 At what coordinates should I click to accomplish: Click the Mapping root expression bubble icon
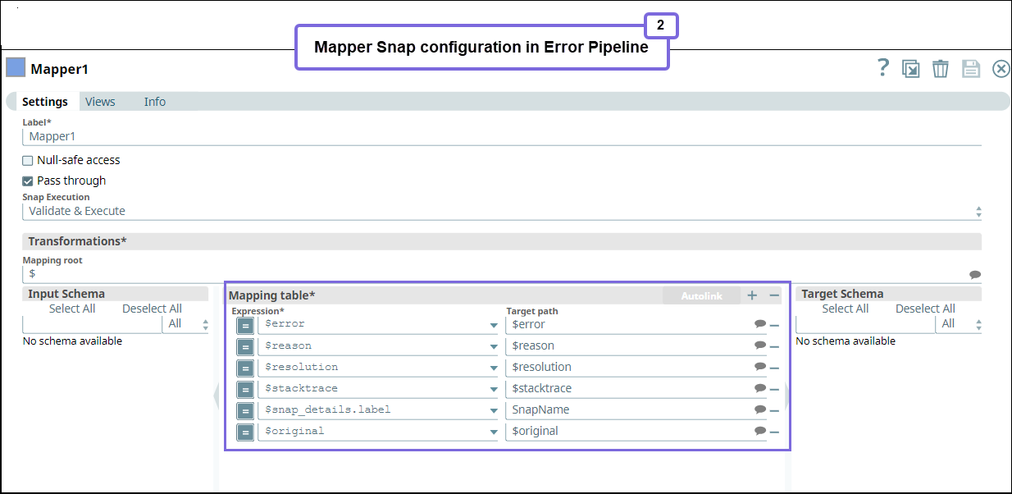[975, 275]
